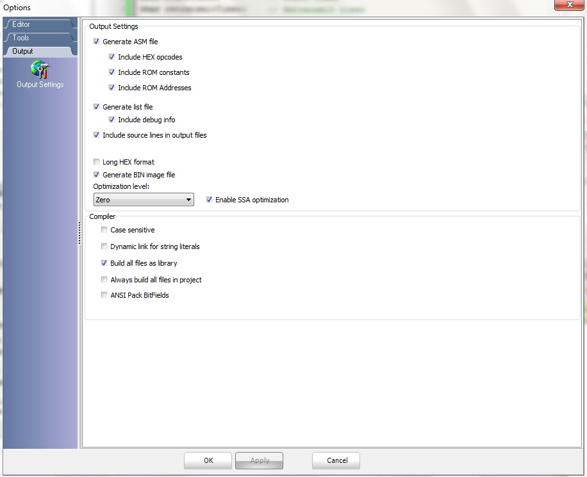
Task: Switch to the Tools tab
Action: tap(39, 38)
